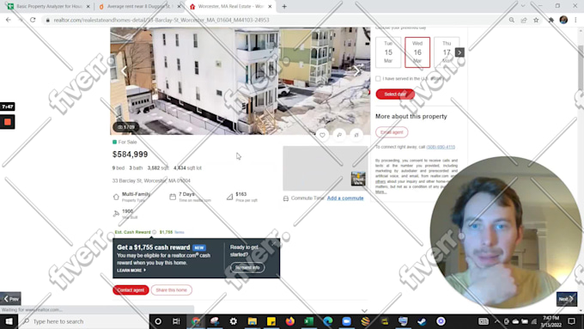This screenshot has width=584, height=329.
Task: Click Request info button
Action: tap(247, 267)
